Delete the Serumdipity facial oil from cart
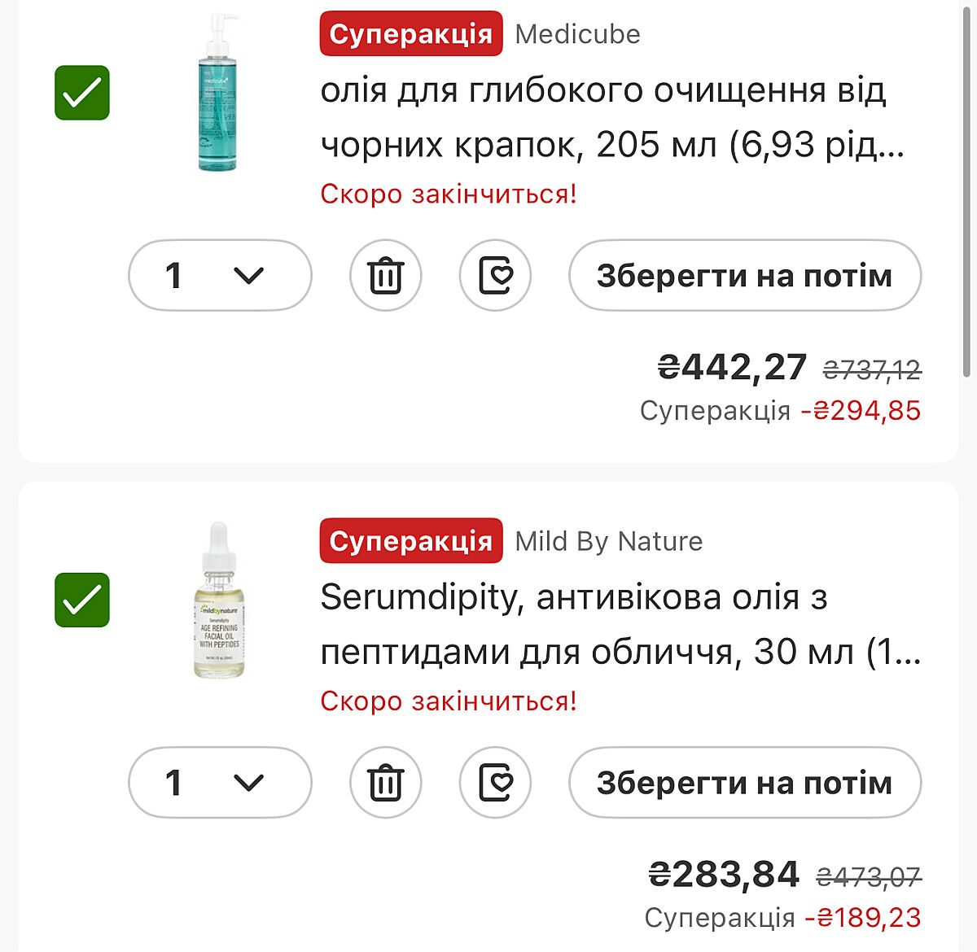 coord(385,782)
